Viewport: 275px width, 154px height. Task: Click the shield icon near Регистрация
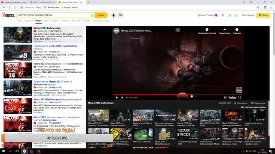(x=237, y=15)
